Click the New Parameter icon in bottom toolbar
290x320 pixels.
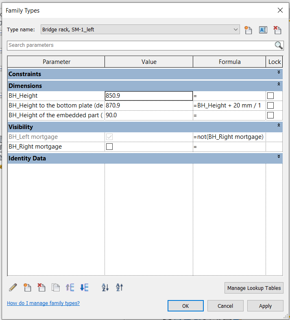27,287
